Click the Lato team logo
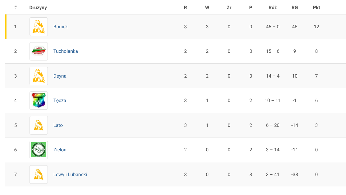Screen dimensions: 346x195 (x=39, y=125)
